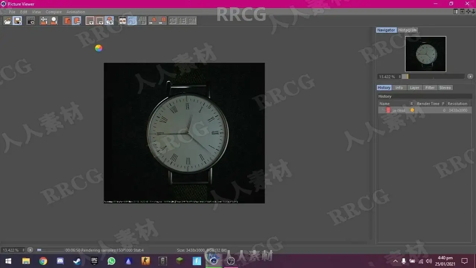
Task: Click the round arrow button beside navigator slider
Action: click(470, 77)
